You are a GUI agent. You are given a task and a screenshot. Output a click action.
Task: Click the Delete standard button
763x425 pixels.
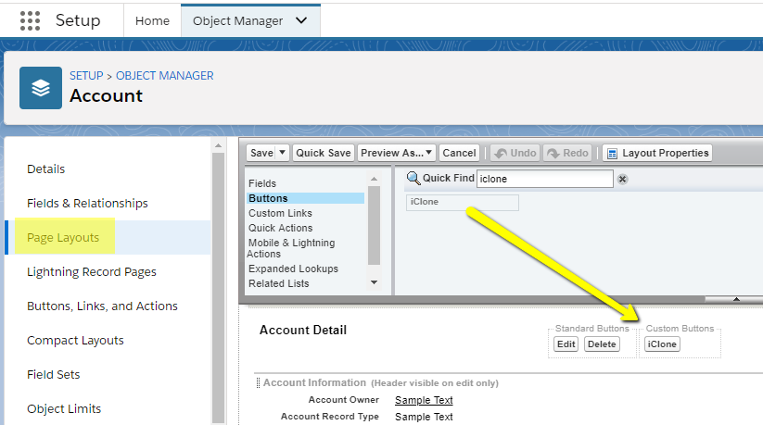(602, 344)
